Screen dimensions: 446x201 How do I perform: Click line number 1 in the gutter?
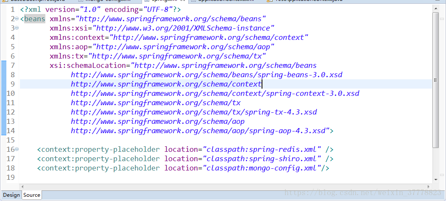tap(13, 9)
